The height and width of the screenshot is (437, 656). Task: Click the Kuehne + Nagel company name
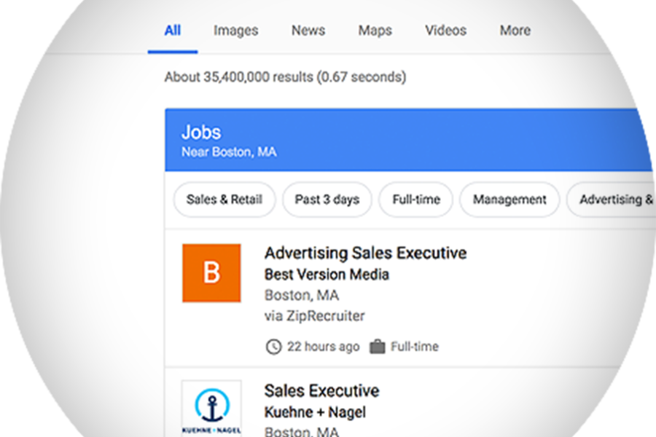coord(315,412)
